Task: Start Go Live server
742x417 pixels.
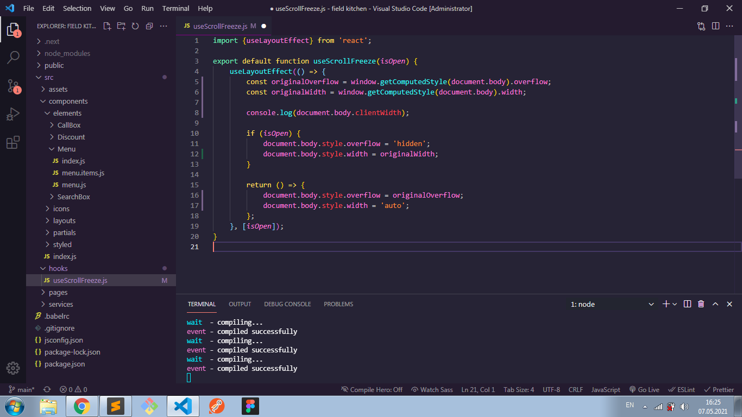Action: coord(644,389)
